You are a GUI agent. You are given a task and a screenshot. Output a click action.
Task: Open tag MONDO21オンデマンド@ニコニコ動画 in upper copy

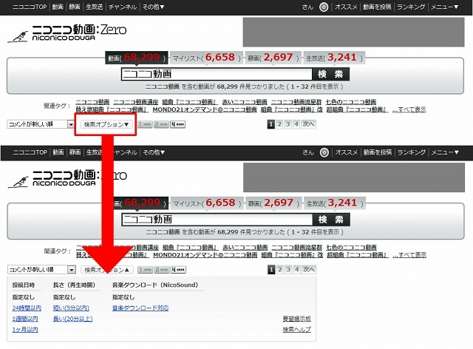click(205, 109)
